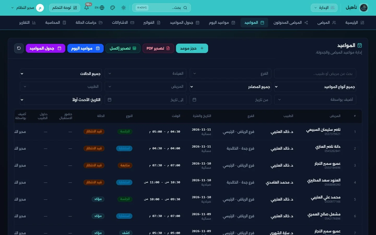This screenshot has width=376, height=235.
Task: Click the حجز موعد button
Action: click(192, 48)
